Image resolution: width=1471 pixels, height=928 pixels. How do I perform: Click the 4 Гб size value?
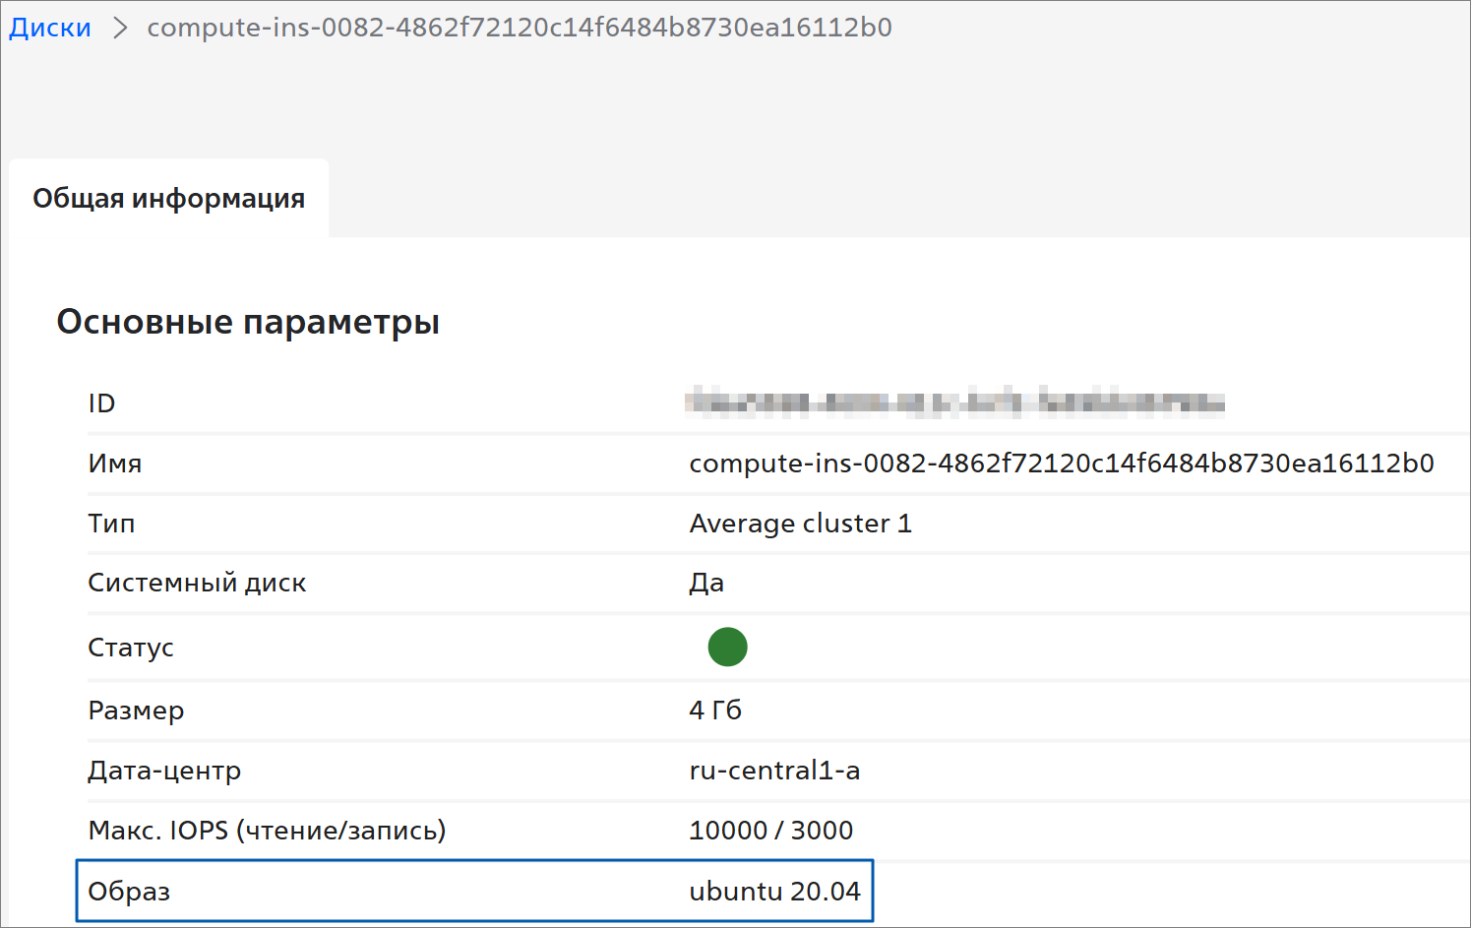[x=715, y=711]
